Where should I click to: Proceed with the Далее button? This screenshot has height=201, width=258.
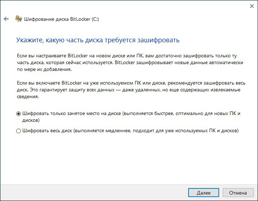click(204, 193)
